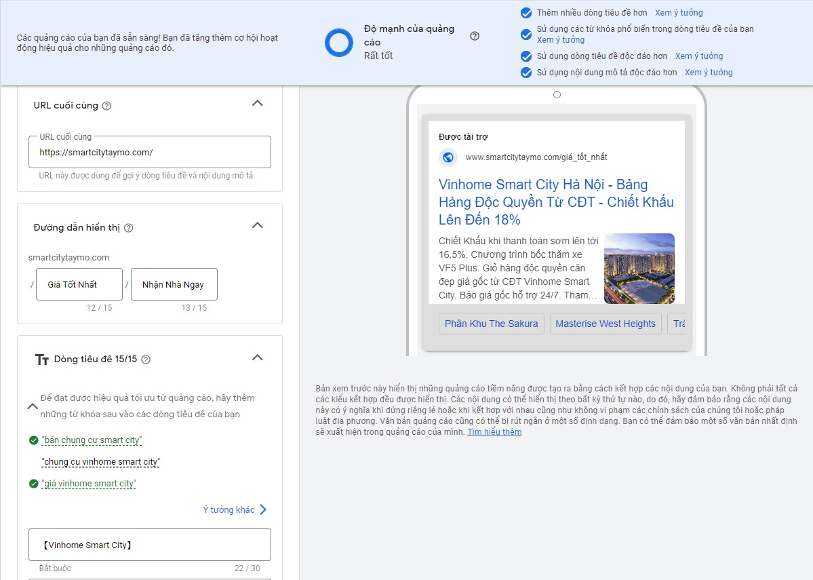Collapse the keyword suggestions hint
813x580 pixels.
coord(32,406)
